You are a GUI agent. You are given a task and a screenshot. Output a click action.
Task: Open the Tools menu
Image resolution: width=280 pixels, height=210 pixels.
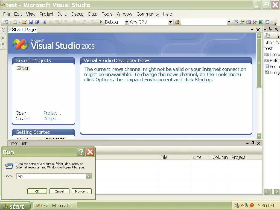(x=107, y=14)
